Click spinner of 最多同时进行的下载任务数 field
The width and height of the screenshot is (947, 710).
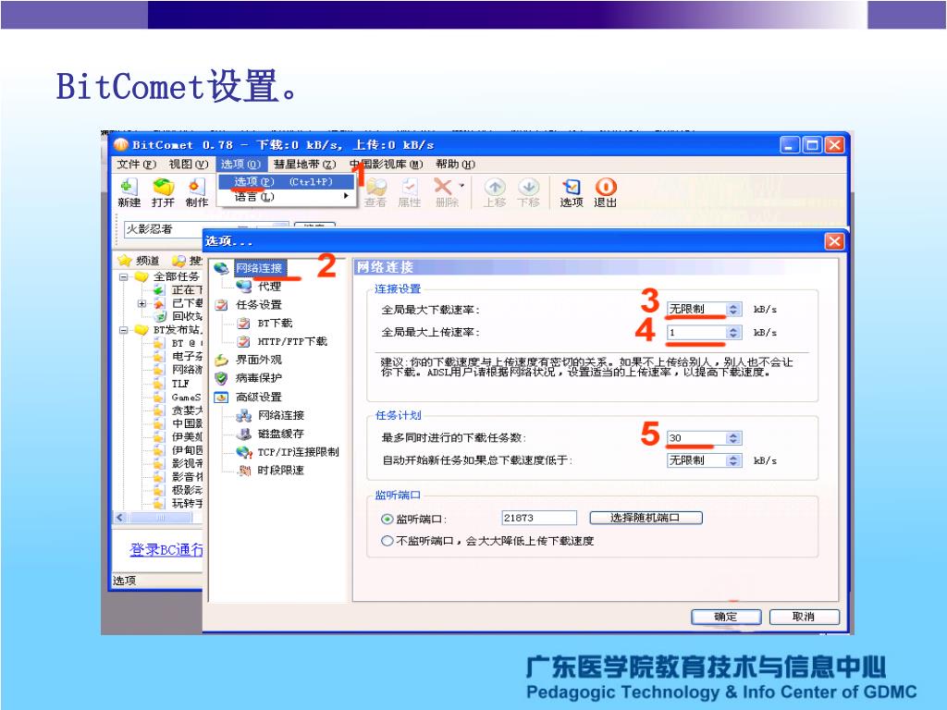tap(733, 437)
